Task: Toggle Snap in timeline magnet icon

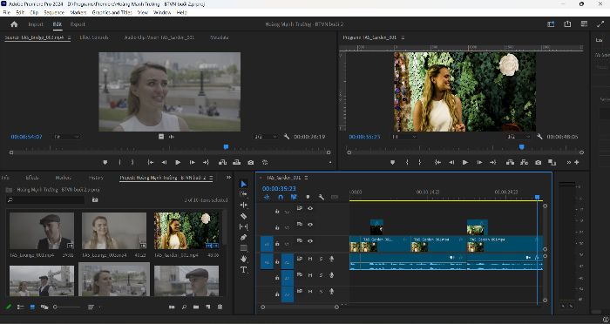Action: 281,197
